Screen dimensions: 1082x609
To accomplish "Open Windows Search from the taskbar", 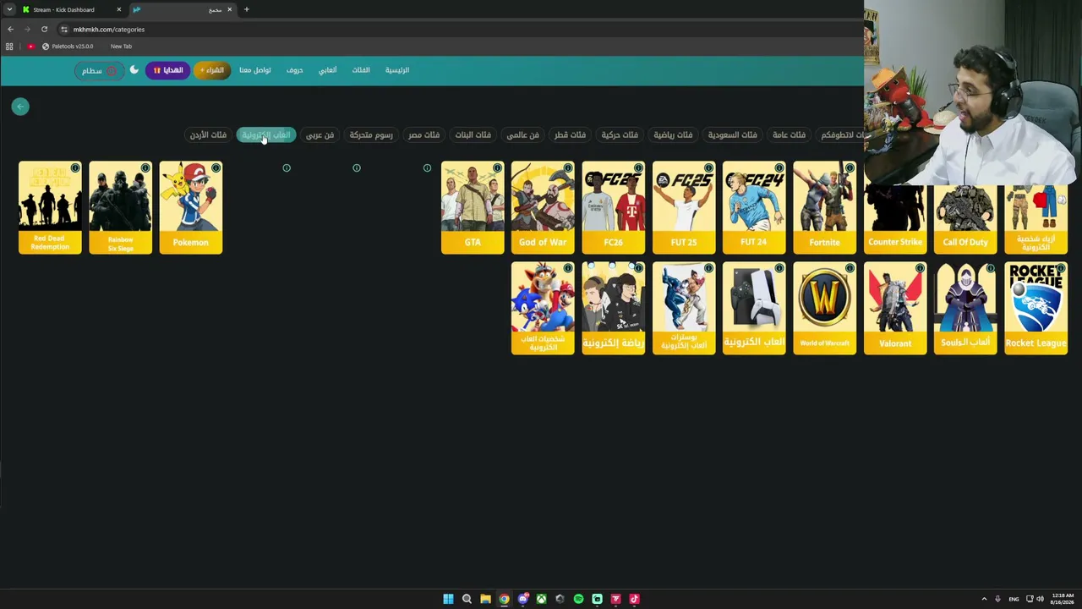I will coord(467,599).
